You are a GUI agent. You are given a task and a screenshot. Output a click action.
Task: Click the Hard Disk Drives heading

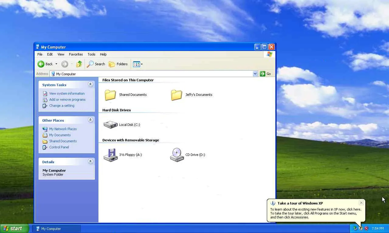(117, 110)
